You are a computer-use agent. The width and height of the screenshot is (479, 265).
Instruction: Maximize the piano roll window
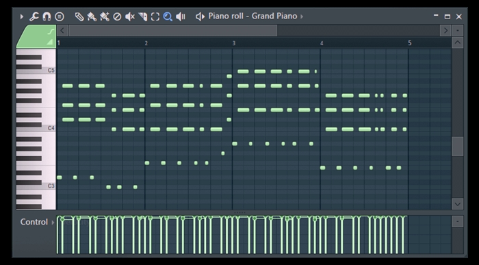(x=448, y=16)
